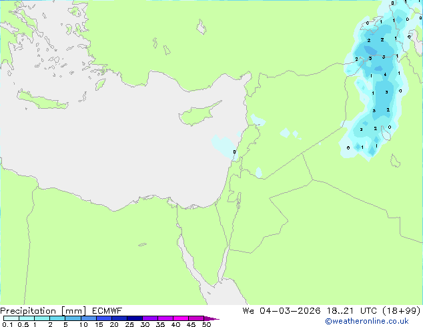423x327 pixels.
Task: Pick the legend swatch between 45 and 50
Action: click(196, 318)
